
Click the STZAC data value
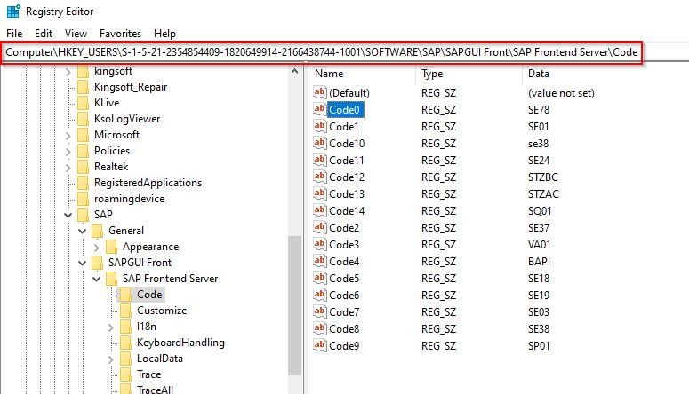coord(543,194)
